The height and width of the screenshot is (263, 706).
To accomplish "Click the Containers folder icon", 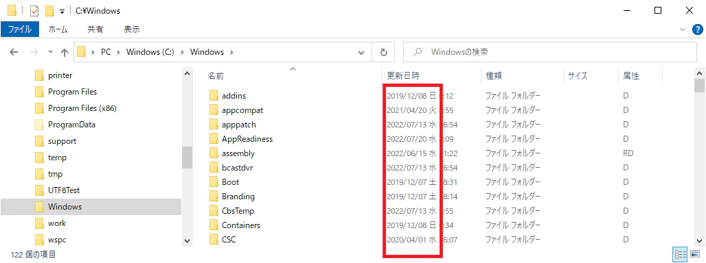I will 214,225.
